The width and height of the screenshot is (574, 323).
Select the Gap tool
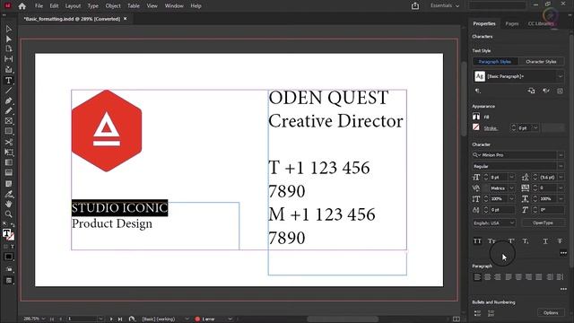coord(9,59)
